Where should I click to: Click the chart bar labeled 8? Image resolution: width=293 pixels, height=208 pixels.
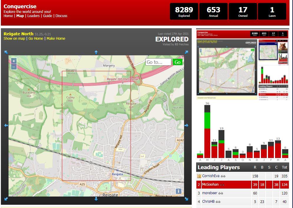point(250,152)
